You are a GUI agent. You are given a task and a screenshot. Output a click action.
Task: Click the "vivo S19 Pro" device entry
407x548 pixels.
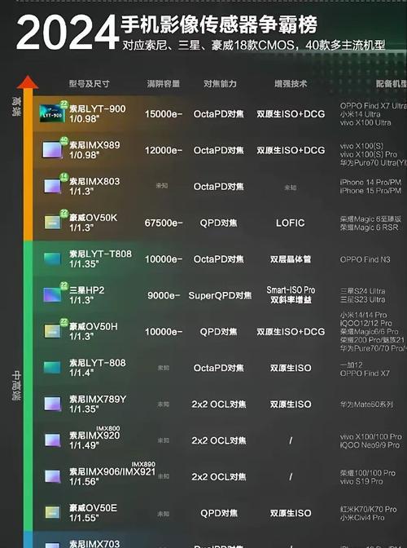pos(361,481)
